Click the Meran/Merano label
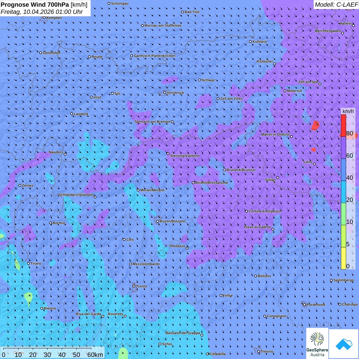The width and height of the screenshot is (359, 359). pyautogui.click(x=152, y=190)
